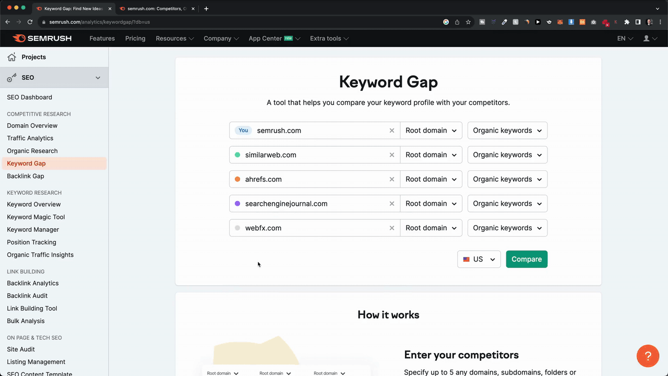
Task: Expand the Company menu
Action: coord(221,39)
